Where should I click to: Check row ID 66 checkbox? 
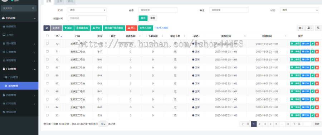(x=47, y=91)
